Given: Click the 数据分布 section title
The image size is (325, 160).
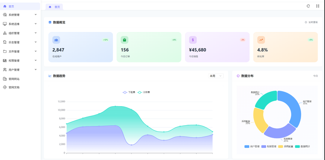Looking at the screenshot, I should 247,76.
